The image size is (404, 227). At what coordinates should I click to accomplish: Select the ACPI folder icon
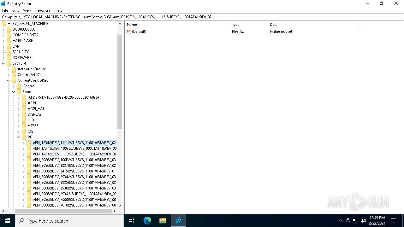[24, 103]
